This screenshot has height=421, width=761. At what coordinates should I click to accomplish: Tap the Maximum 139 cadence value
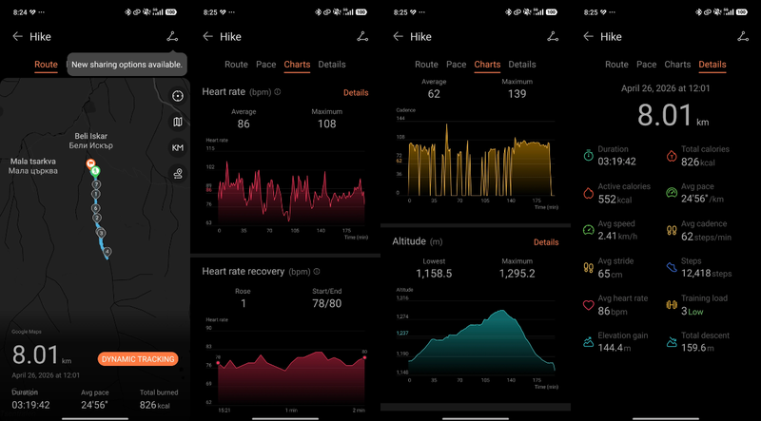tap(517, 94)
